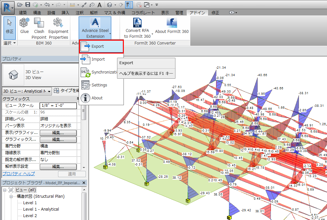Image resolution: width=327 pixels, height=220 pixels.
Task: Click 編集 button for 解析表示設定
Action: (58, 167)
